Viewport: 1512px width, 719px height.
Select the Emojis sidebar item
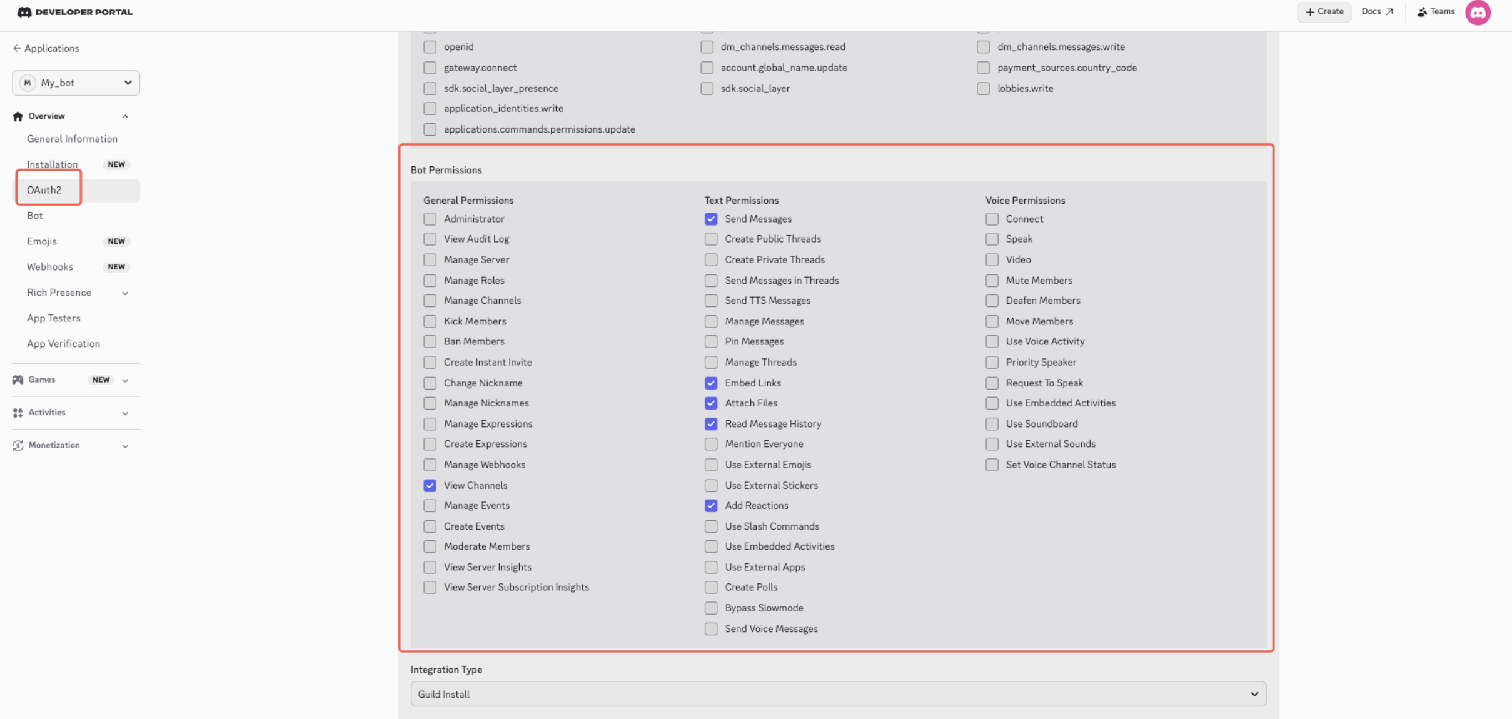coord(42,241)
